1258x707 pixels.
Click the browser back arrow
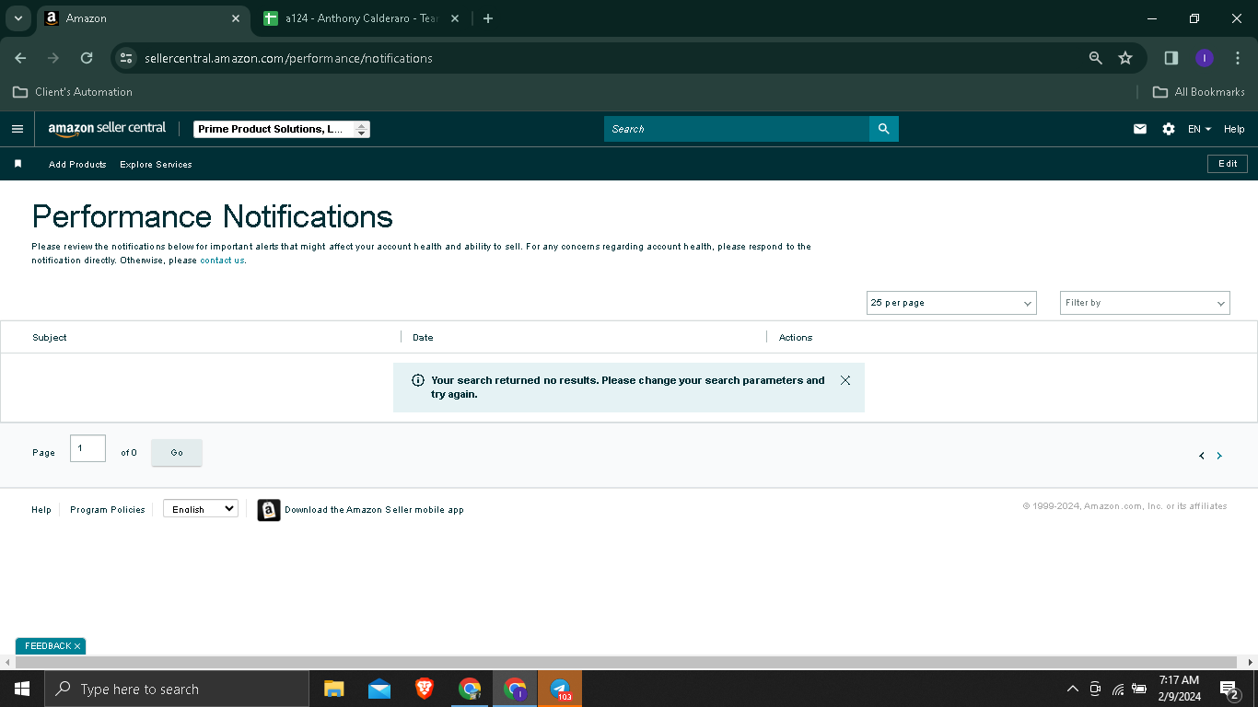point(20,58)
